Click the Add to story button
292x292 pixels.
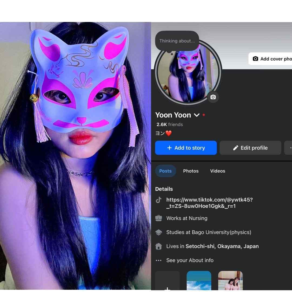pos(186,148)
